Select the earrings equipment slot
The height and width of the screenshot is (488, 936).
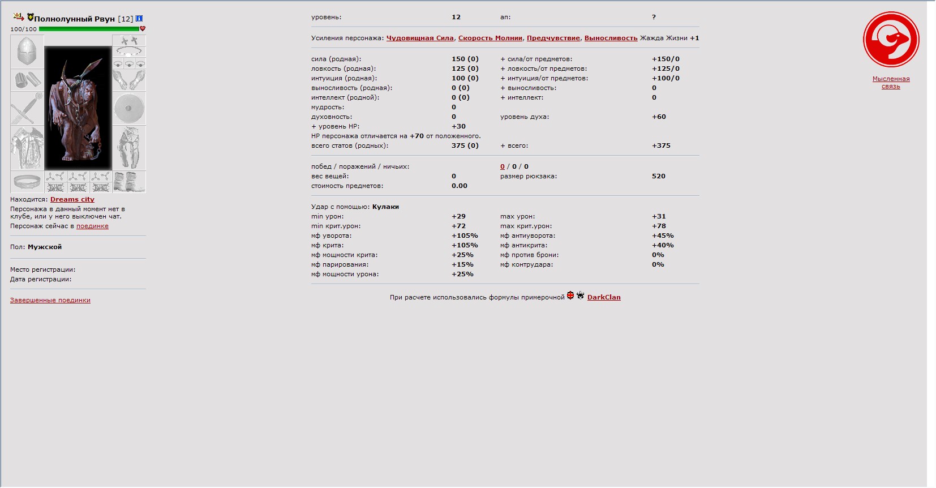(x=129, y=40)
